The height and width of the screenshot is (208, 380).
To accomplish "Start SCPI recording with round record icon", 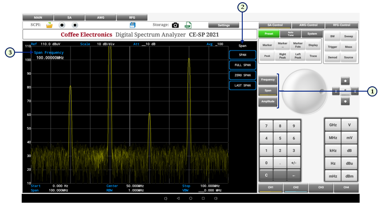I will (62, 25).
